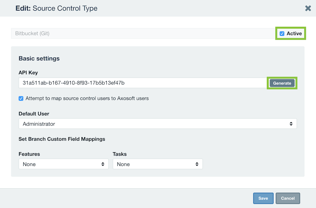316x208 pixels.
Task: Click inside the API Key text field
Action: click(143, 83)
